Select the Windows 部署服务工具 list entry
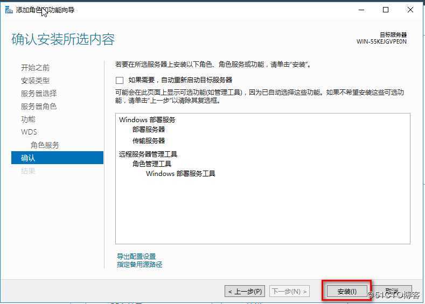The width and height of the screenshot is (425, 304). click(180, 173)
